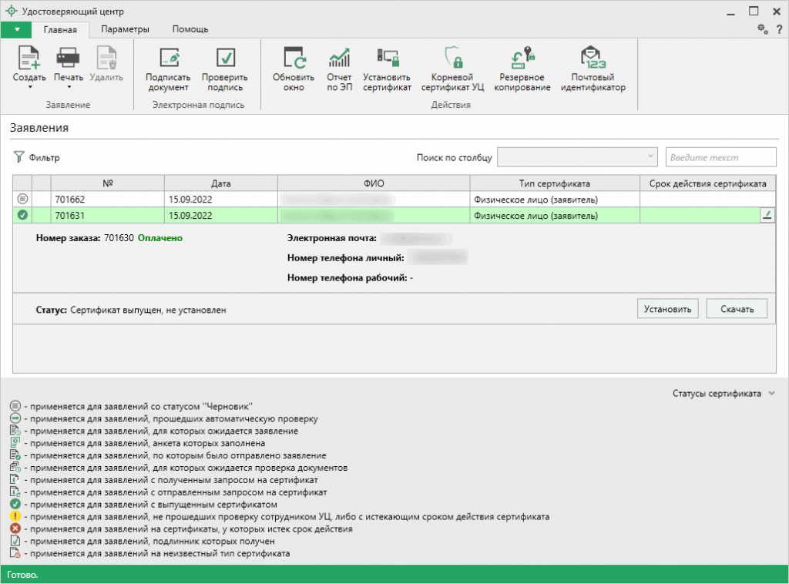Click the search text input field
Image resolution: width=789 pixels, height=584 pixels.
[x=720, y=157]
